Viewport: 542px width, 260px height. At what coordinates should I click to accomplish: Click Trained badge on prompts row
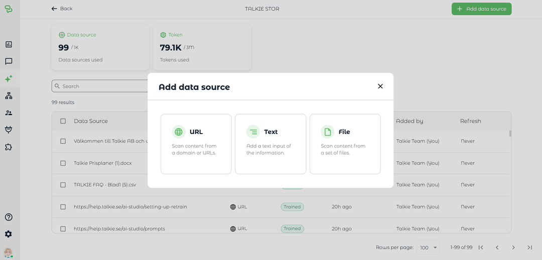coord(292,228)
